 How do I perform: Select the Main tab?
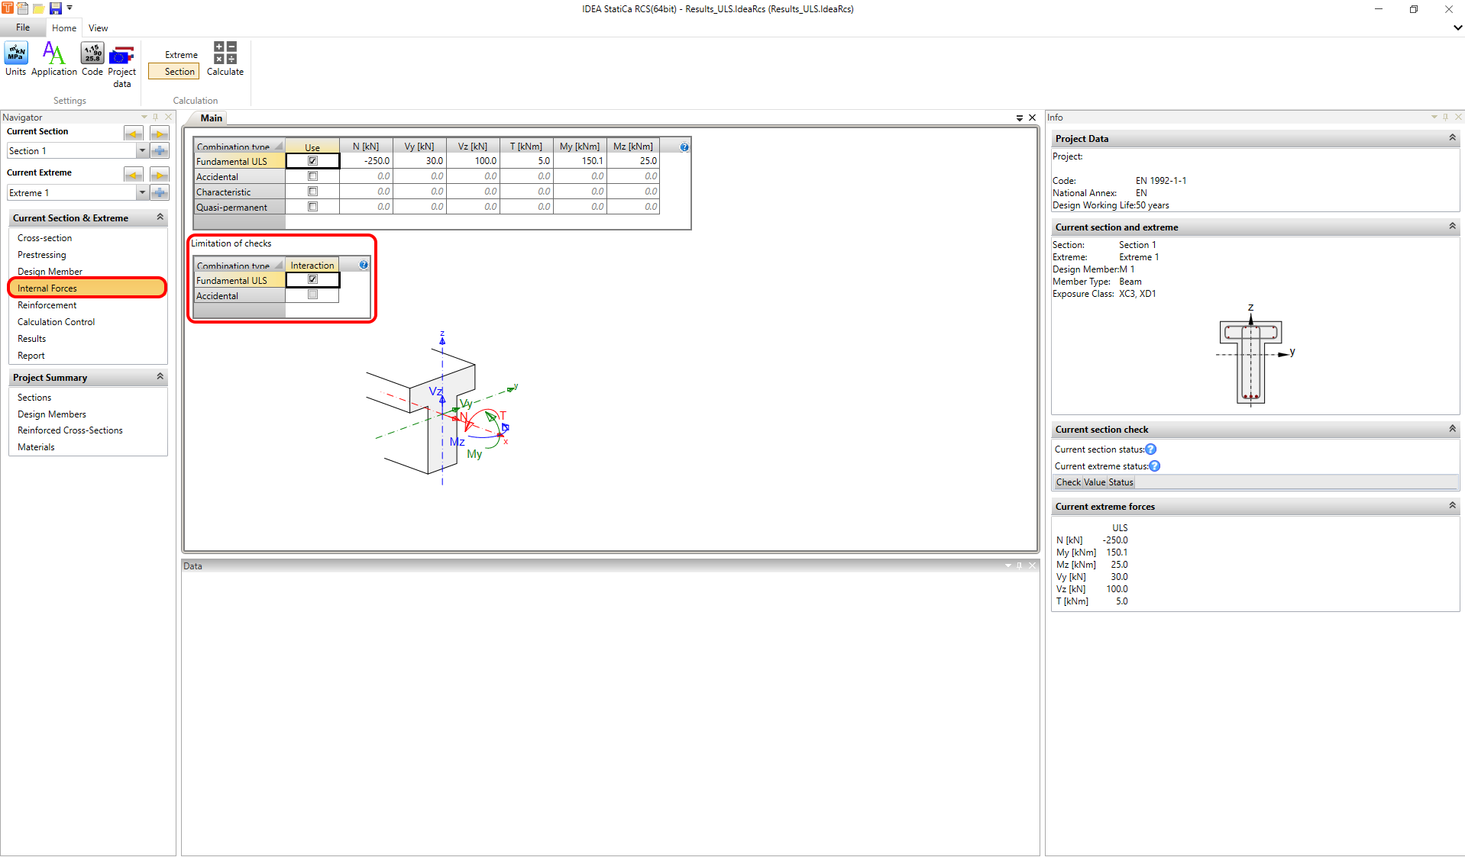point(211,118)
